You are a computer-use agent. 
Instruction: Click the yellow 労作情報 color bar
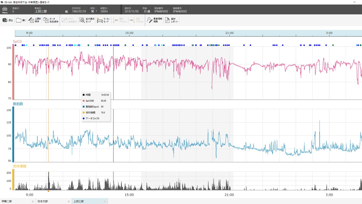pos(13,180)
